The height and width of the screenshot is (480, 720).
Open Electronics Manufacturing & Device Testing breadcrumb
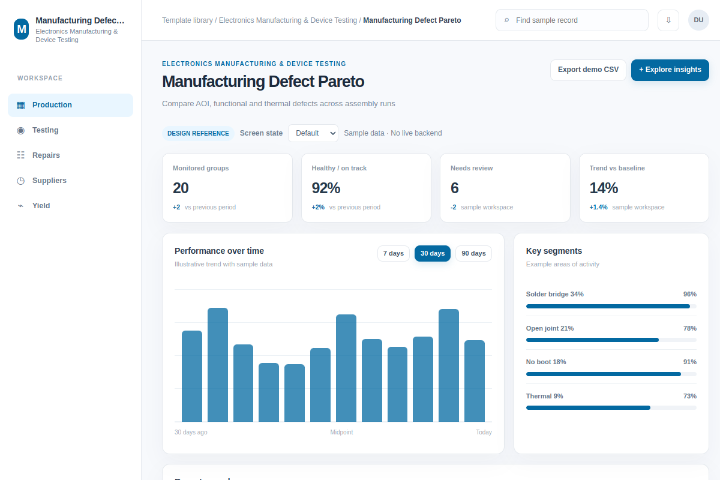288,20
